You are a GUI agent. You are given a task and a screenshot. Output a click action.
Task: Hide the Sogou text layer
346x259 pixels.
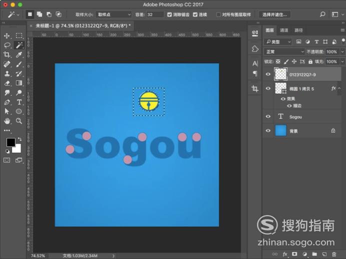pos(268,116)
